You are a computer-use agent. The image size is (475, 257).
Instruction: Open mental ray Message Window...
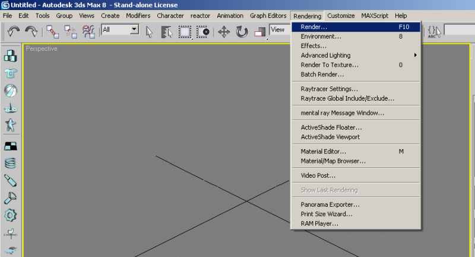356,113
